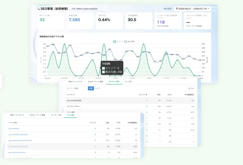Click the blue 検索 search button
243x165 pixels.
(x=91, y=88)
